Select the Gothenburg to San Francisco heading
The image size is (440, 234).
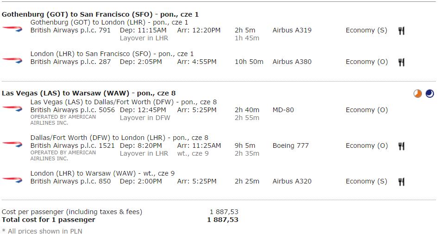click(x=100, y=14)
